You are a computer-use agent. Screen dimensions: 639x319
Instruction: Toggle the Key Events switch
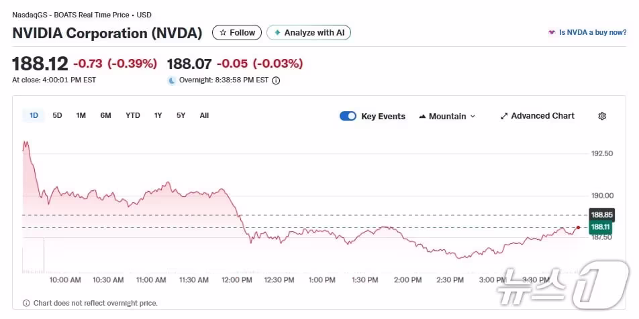click(348, 116)
